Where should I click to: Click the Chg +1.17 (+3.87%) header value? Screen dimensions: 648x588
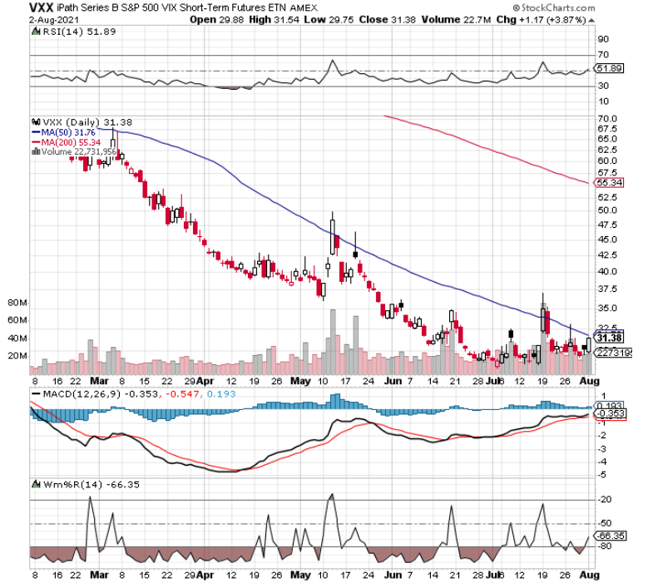click(x=541, y=20)
